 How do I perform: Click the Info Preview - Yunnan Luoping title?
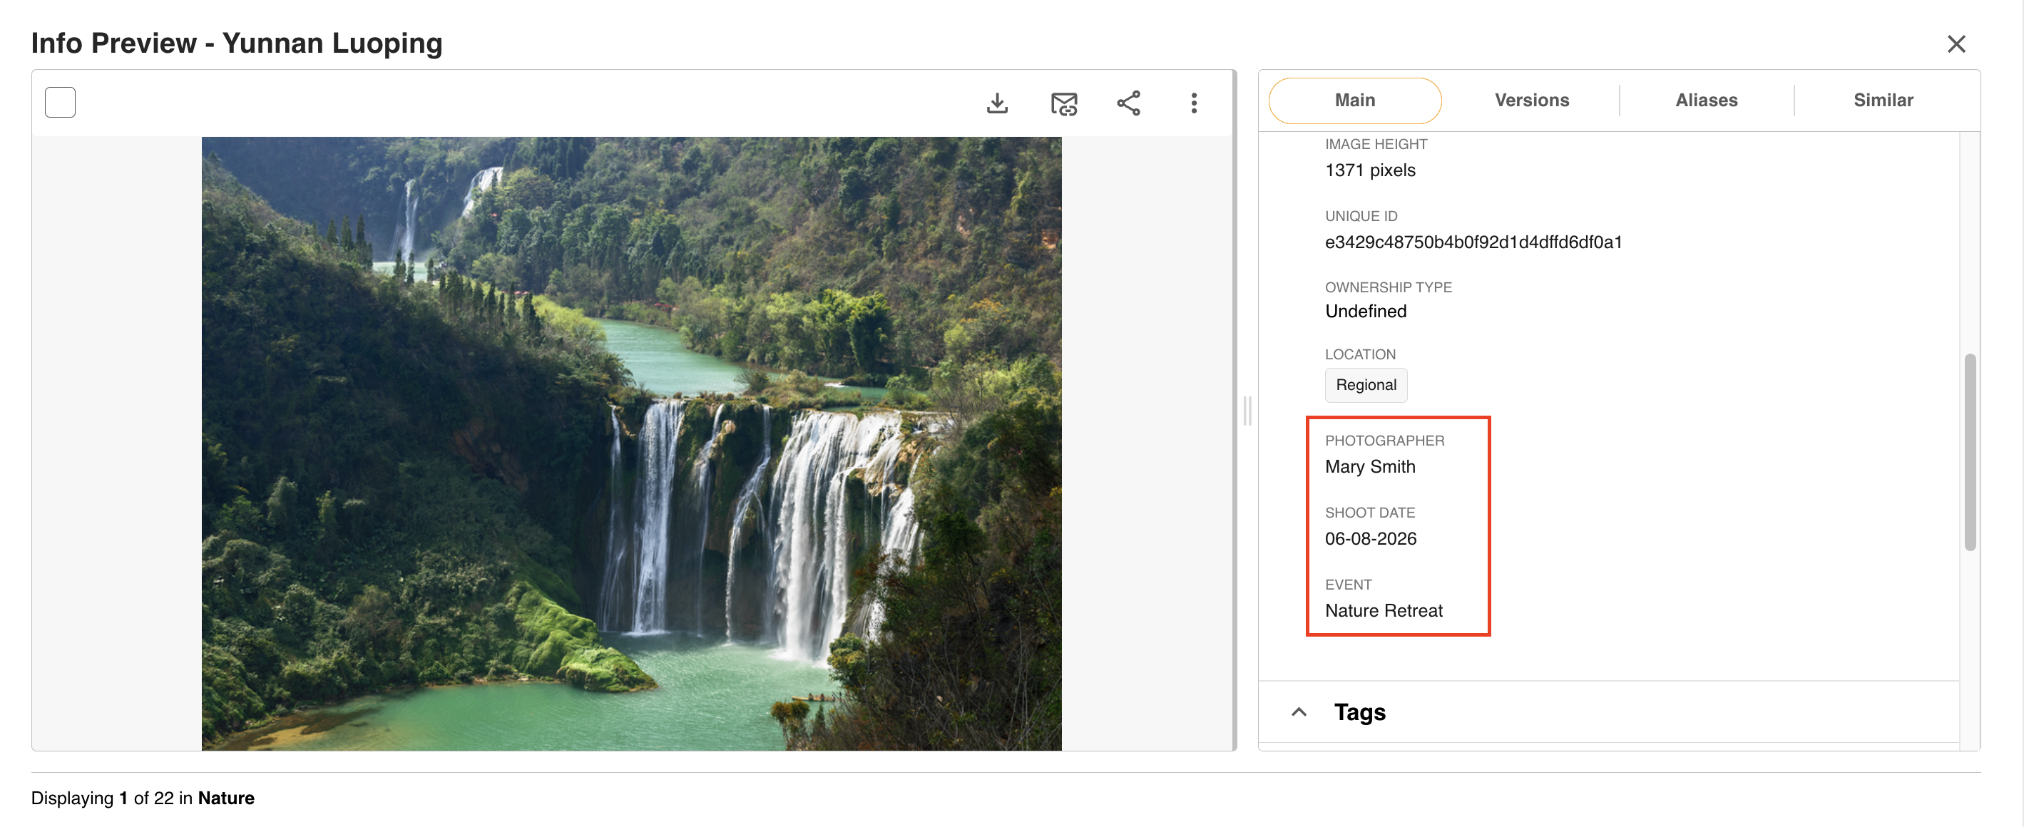pyautogui.click(x=237, y=43)
